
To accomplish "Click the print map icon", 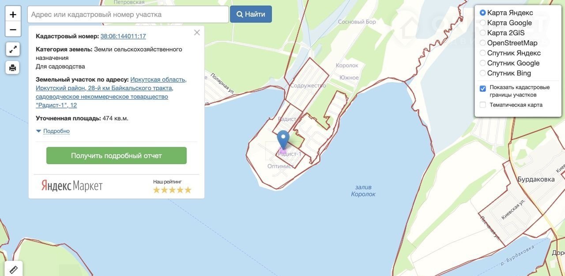I will [13, 67].
